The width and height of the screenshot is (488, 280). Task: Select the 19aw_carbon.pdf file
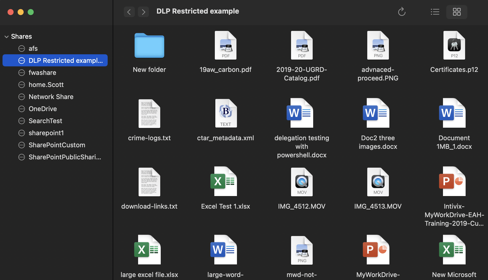[x=225, y=45]
